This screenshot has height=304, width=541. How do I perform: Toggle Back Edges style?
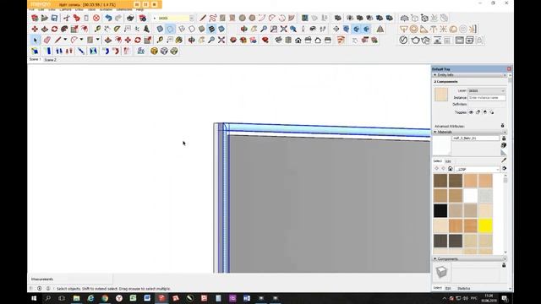pos(170,30)
